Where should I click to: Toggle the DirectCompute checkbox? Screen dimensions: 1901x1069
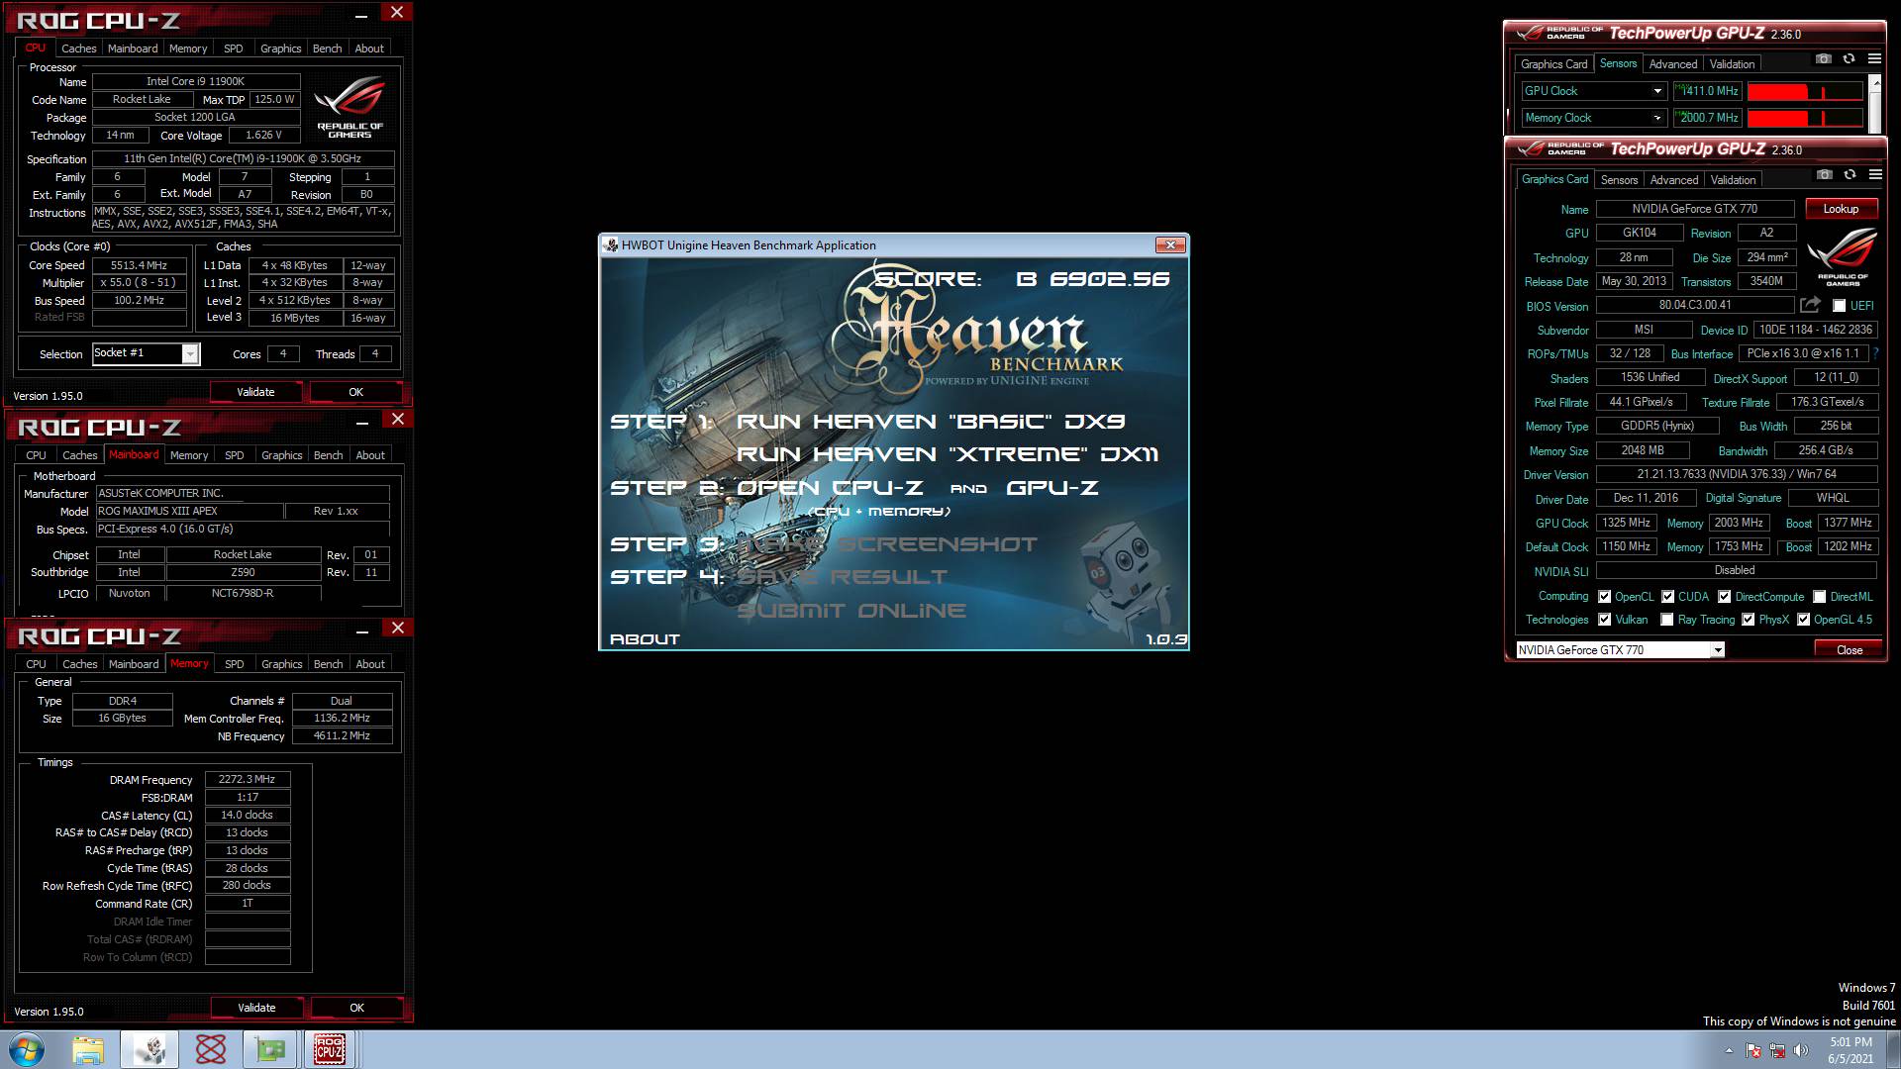point(1725,597)
